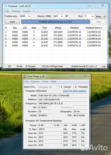Click the Lithography value 22 nm

click(80, 111)
